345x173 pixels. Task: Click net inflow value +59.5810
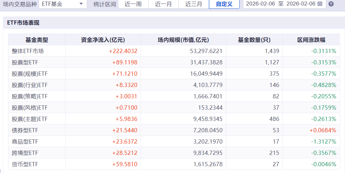tap(125, 164)
